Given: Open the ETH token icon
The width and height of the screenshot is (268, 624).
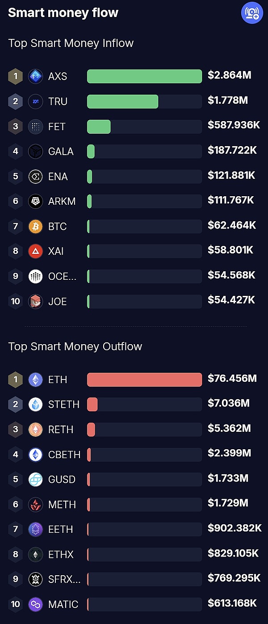Looking at the screenshot, I should (36, 379).
